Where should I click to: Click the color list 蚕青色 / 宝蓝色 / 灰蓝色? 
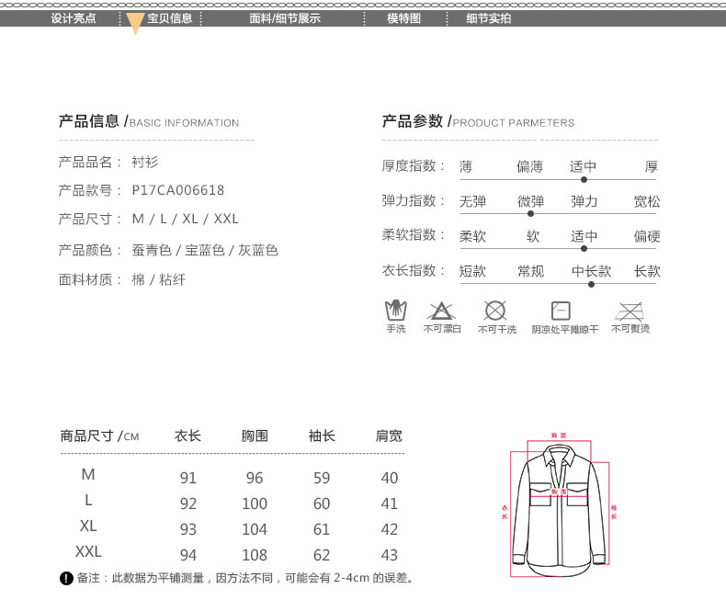tap(205, 251)
